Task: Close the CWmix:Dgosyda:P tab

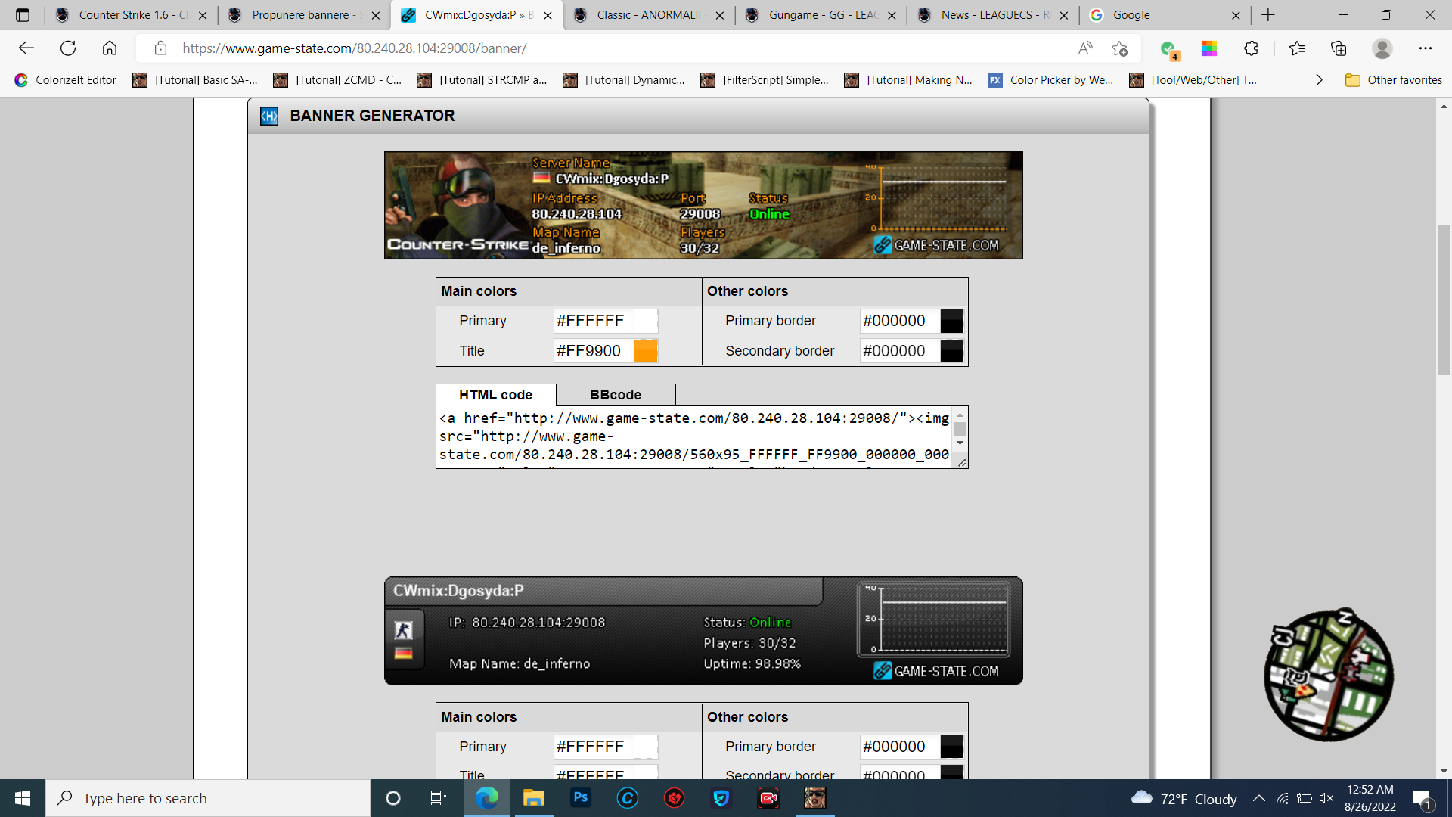Action: coord(548,15)
